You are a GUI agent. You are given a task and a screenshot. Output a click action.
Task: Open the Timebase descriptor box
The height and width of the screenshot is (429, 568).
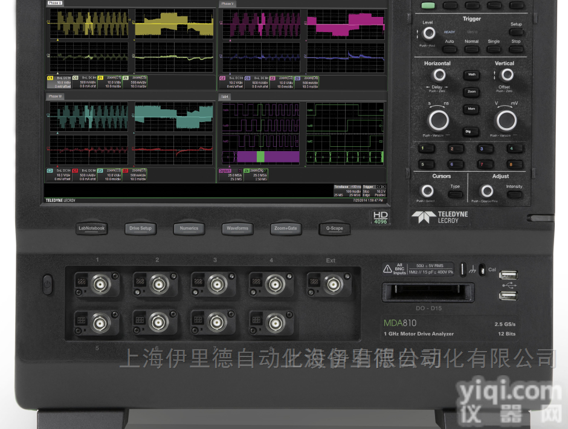coord(347,191)
